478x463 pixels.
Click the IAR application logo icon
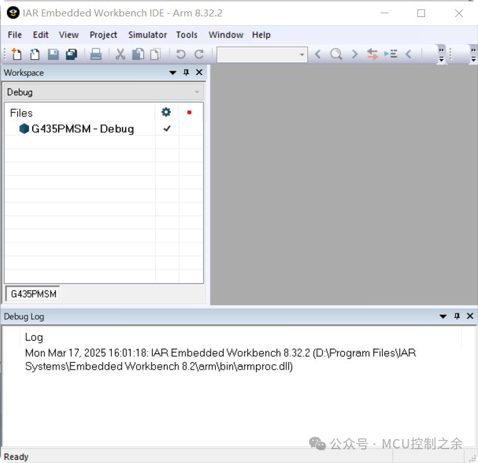pyautogui.click(x=13, y=13)
